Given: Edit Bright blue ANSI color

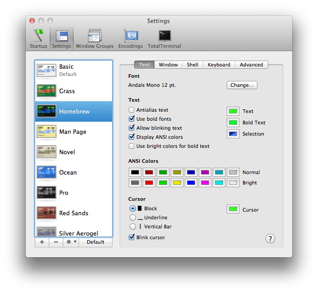Looking at the screenshot, I should pos(191,183).
